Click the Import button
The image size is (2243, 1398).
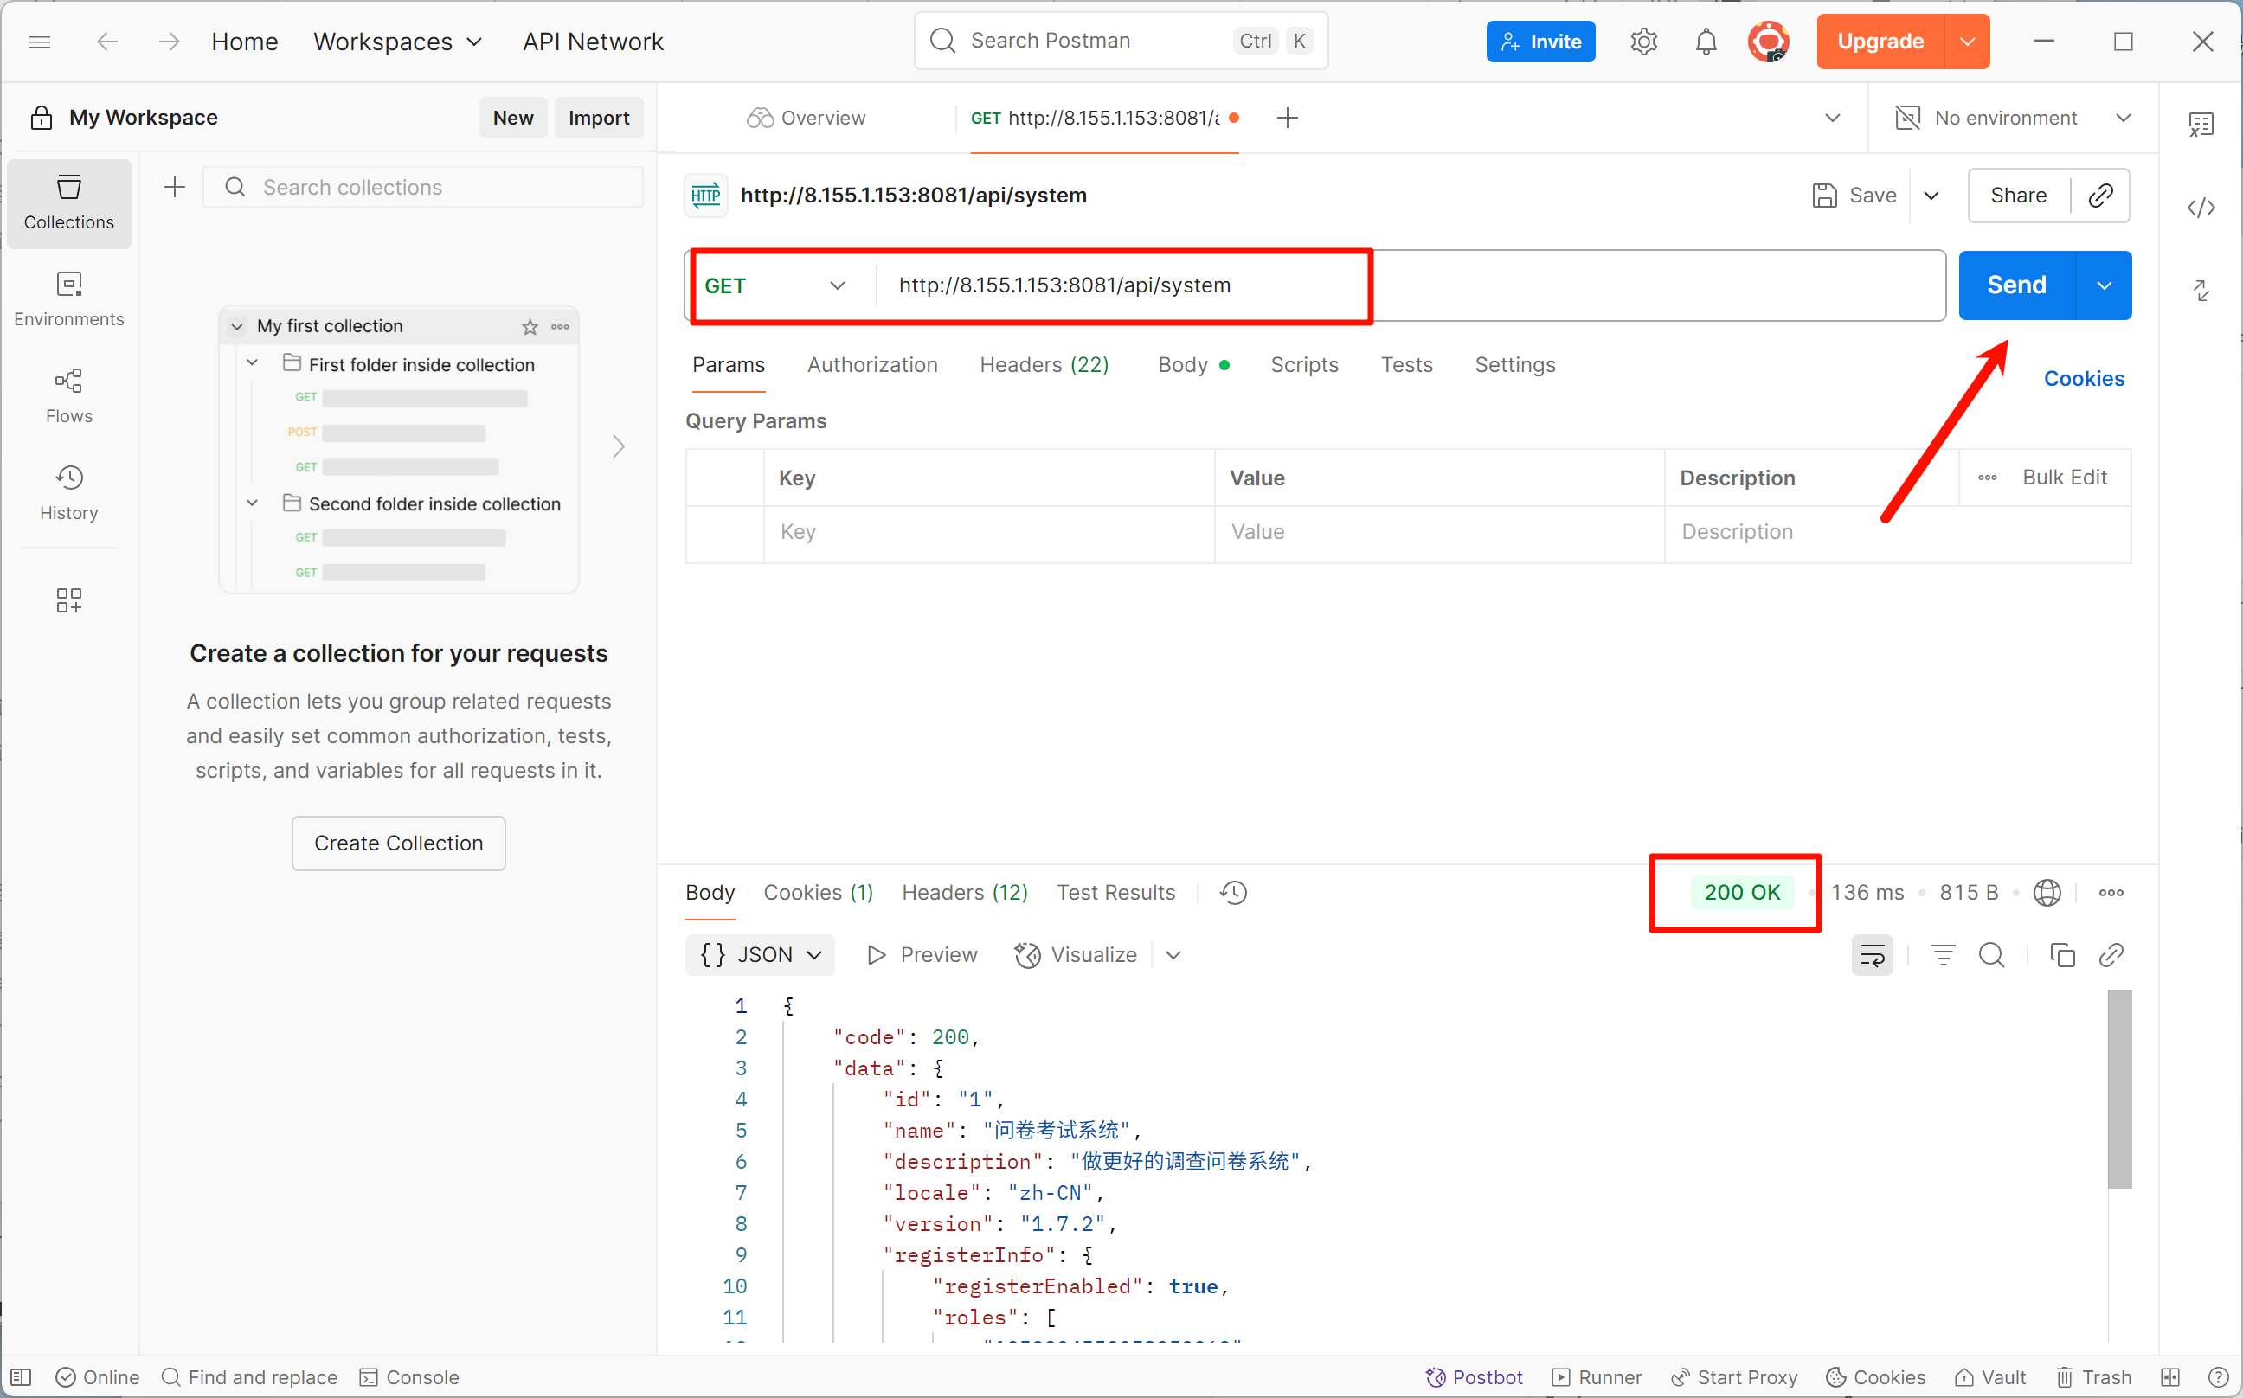pyautogui.click(x=599, y=118)
